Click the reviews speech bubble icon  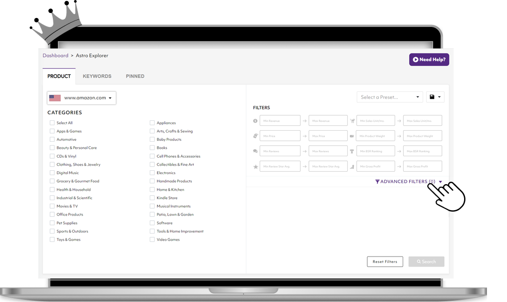pyautogui.click(x=255, y=151)
